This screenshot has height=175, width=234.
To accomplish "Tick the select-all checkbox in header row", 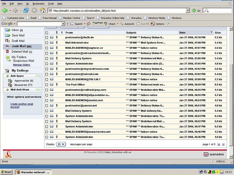I will click(47, 33).
